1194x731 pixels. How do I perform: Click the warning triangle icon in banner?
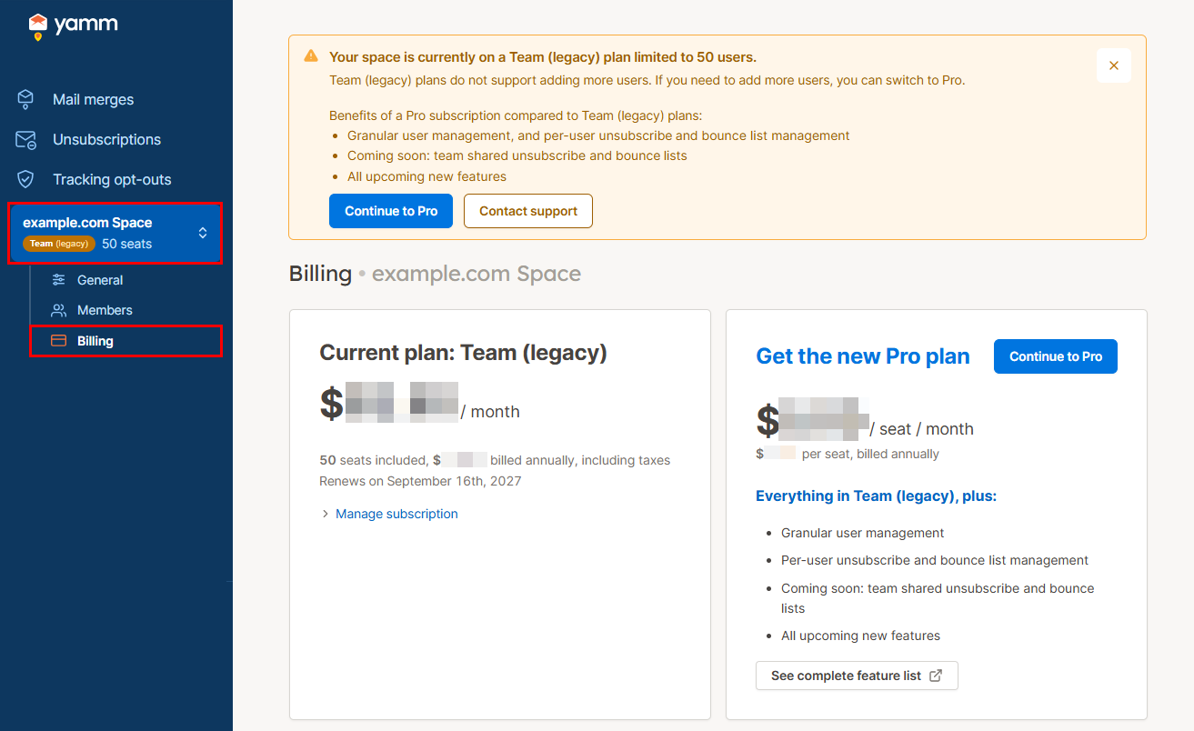click(x=311, y=56)
